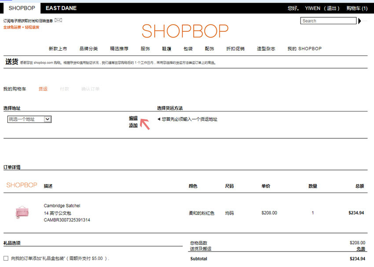The width and height of the screenshot is (374, 267).
Task: Switch to the SHOPBOP site tab
Action: [22, 8]
